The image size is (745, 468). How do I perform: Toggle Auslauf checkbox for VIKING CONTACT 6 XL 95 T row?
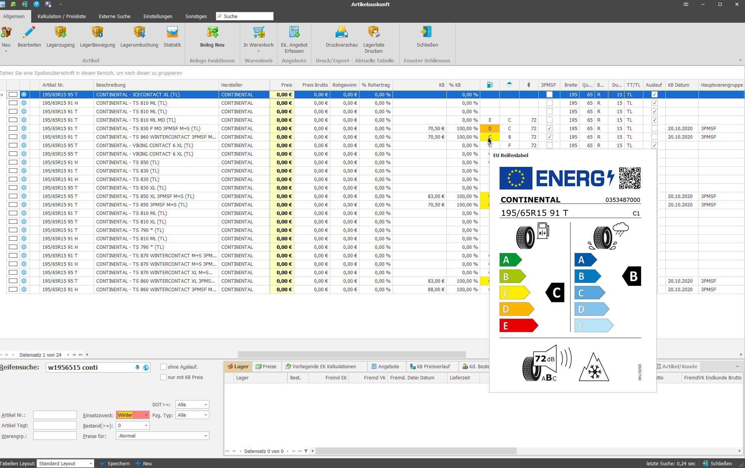tap(655, 145)
